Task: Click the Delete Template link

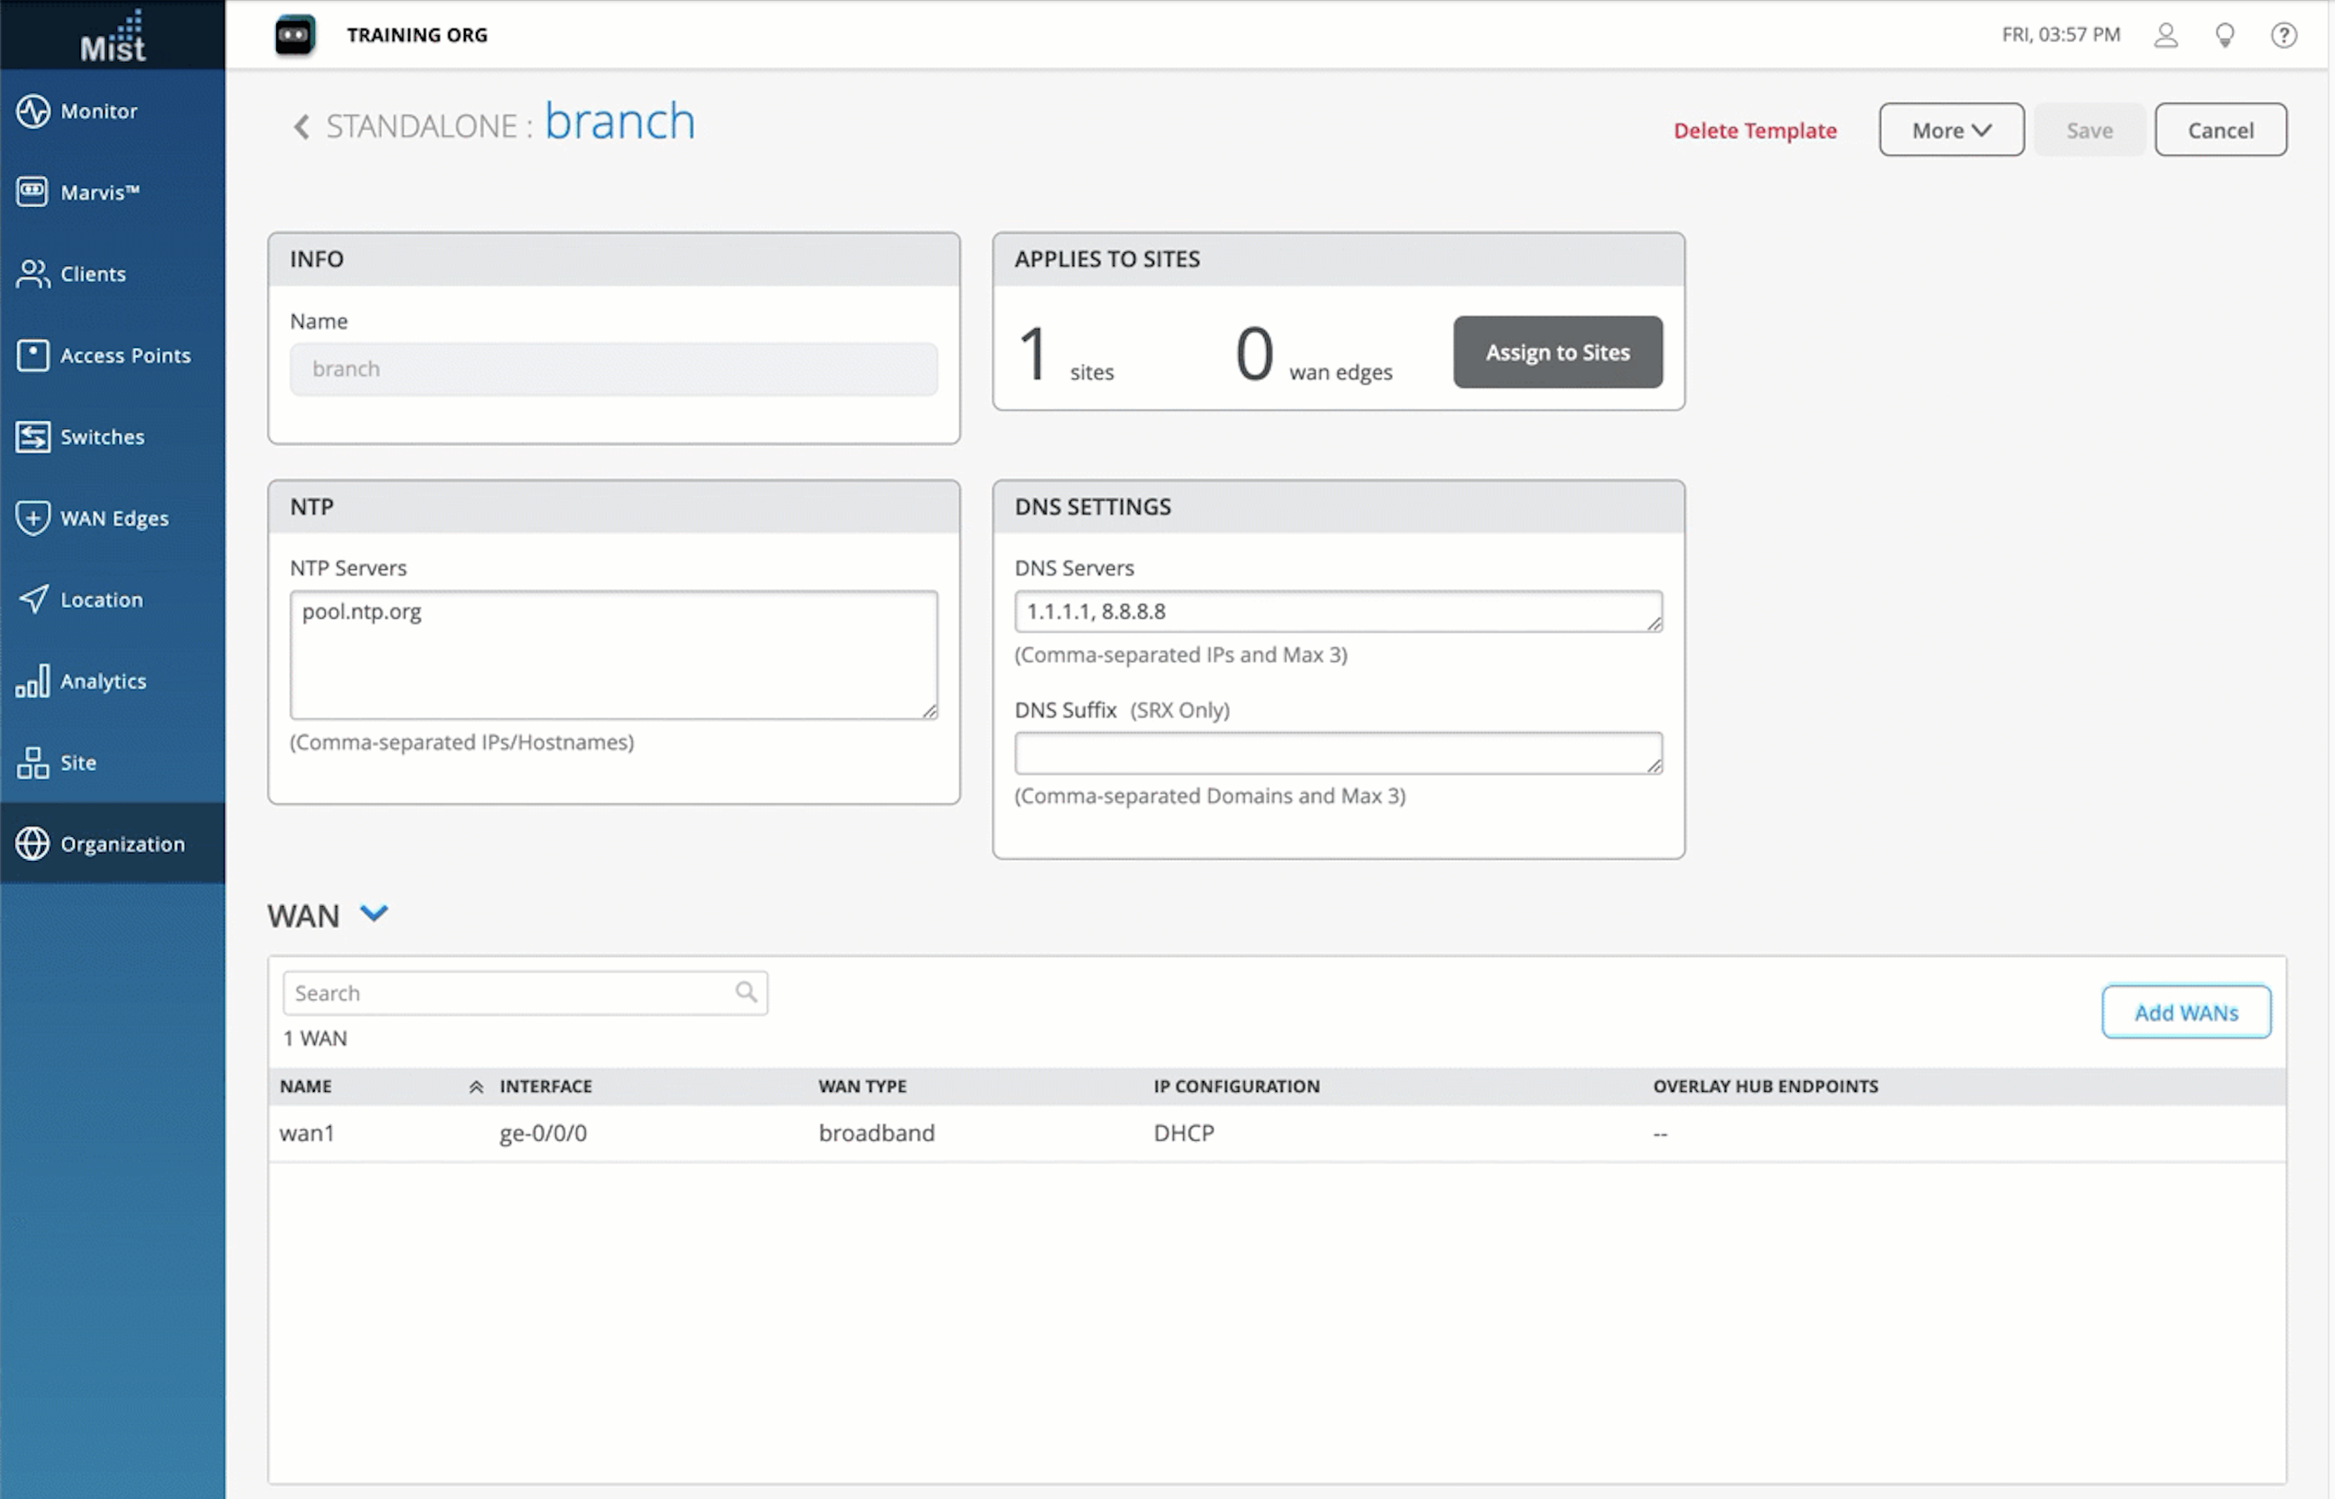Action: (1754, 131)
